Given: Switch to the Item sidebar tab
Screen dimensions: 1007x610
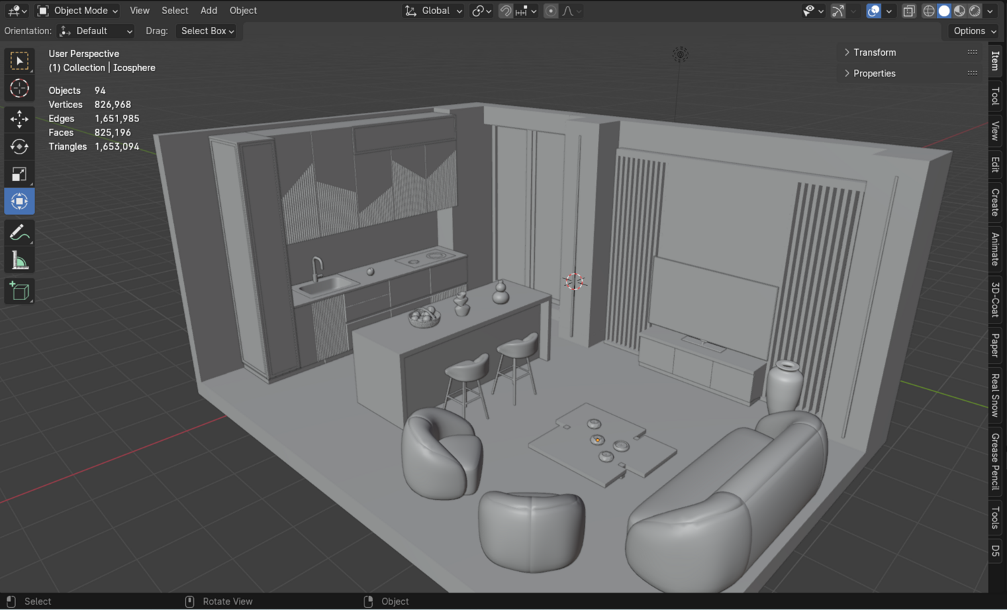Looking at the screenshot, I should pyautogui.click(x=996, y=61).
